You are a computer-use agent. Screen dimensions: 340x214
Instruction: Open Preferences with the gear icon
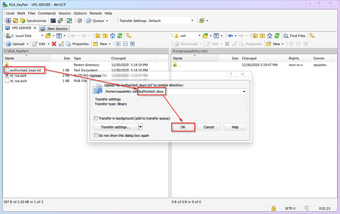click(x=80, y=21)
